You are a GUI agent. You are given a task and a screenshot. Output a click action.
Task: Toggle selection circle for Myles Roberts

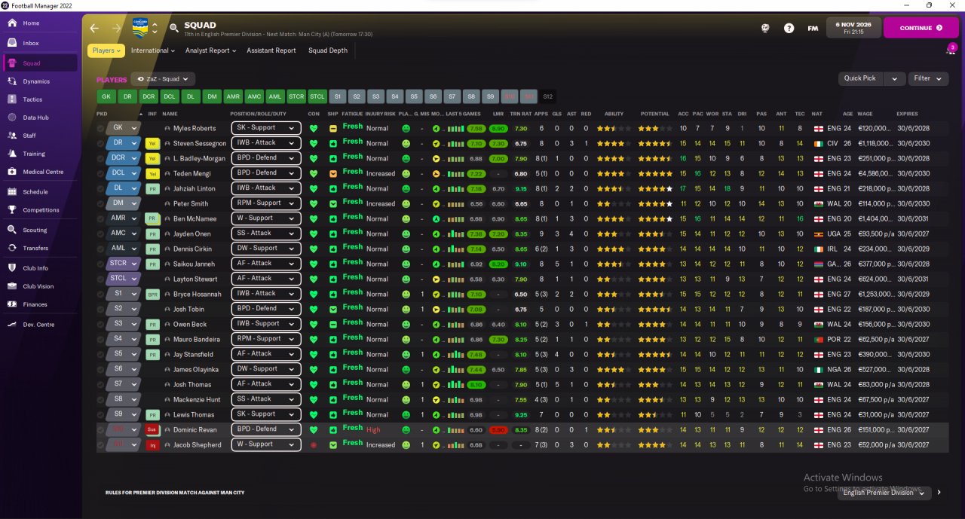tap(101, 128)
